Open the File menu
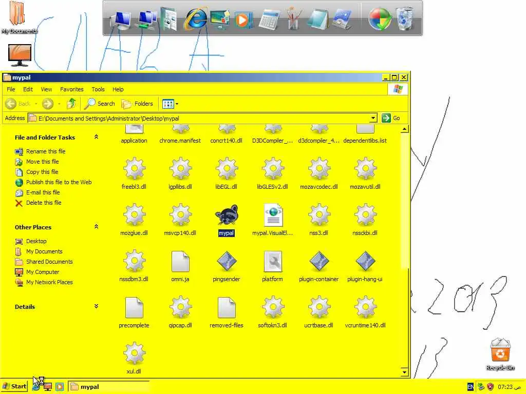Viewport: 526px width, 394px height. point(11,89)
